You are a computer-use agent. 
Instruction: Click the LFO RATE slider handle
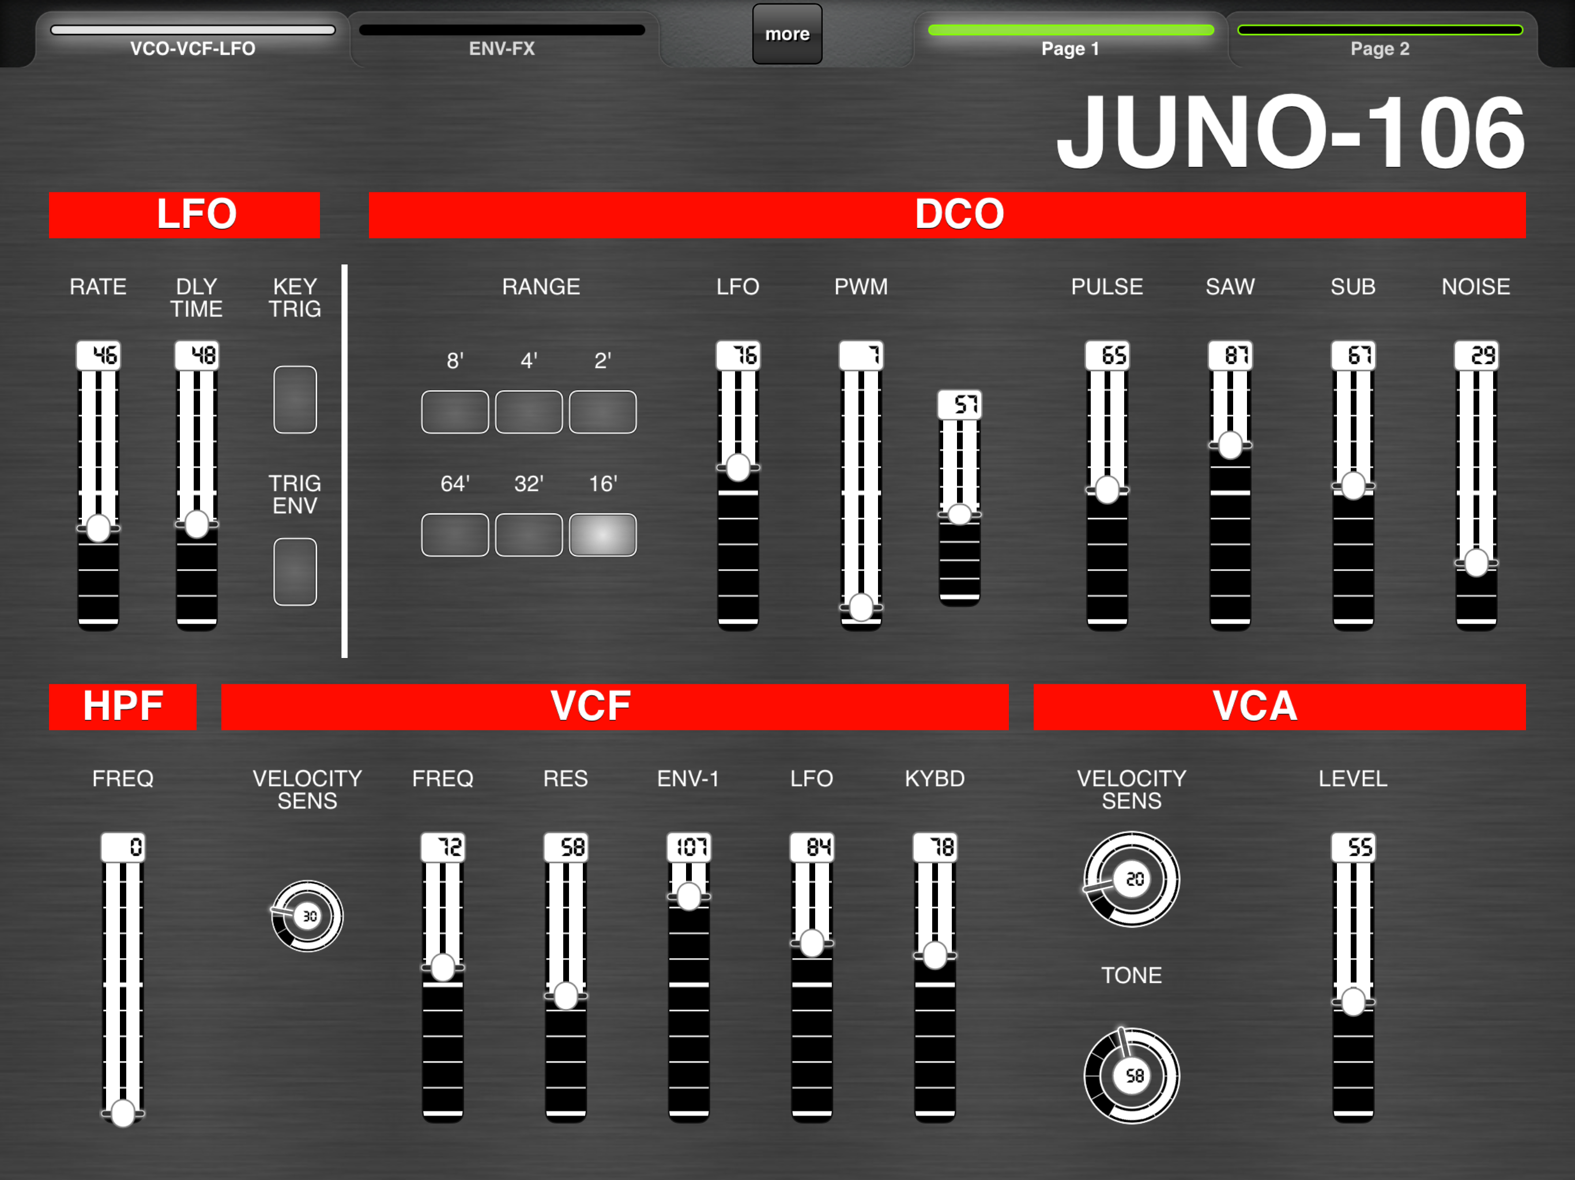coord(98,529)
